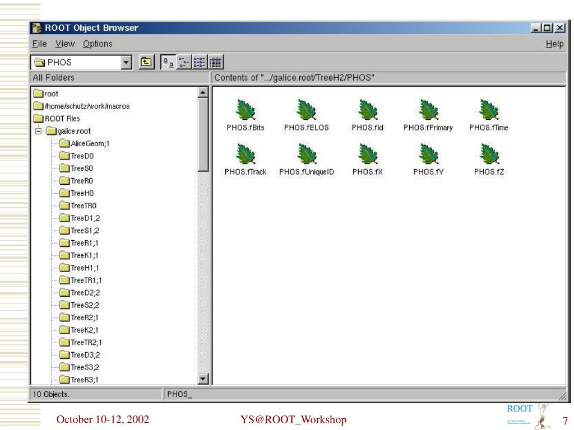Screen dimensions: 574x430
Task: Select the ROOT Files folder
Action: tap(57, 119)
